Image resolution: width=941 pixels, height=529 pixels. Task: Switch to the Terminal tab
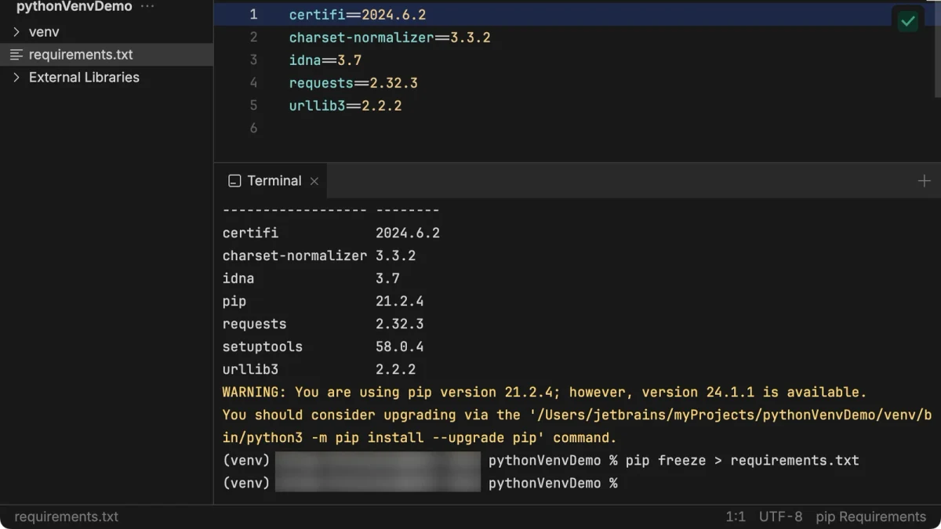click(272, 181)
